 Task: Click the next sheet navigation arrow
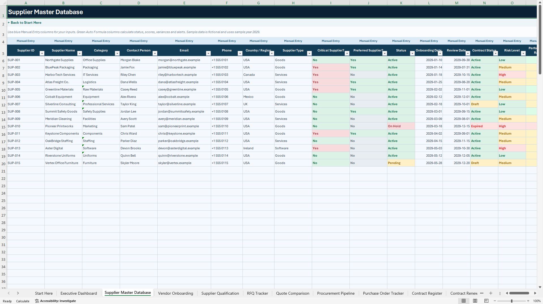tap(18, 293)
